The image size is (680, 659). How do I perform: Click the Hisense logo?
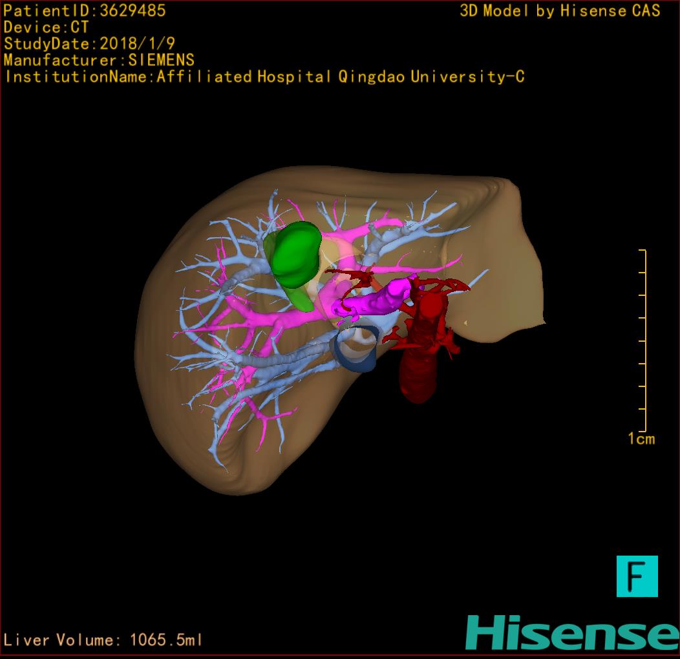pos(573,633)
